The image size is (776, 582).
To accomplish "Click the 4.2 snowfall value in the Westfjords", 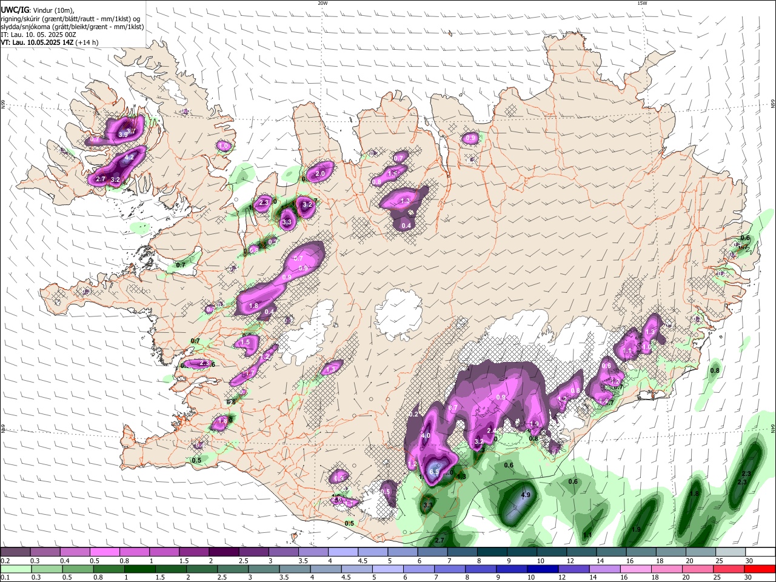I will [129, 157].
